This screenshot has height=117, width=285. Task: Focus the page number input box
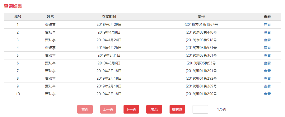(200, 109)
